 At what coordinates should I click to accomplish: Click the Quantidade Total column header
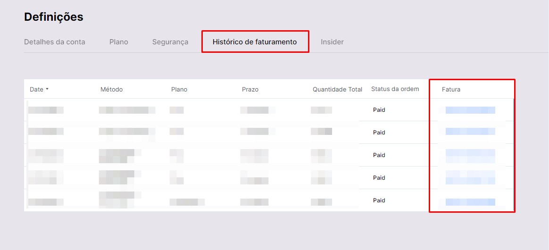point(337,90)
